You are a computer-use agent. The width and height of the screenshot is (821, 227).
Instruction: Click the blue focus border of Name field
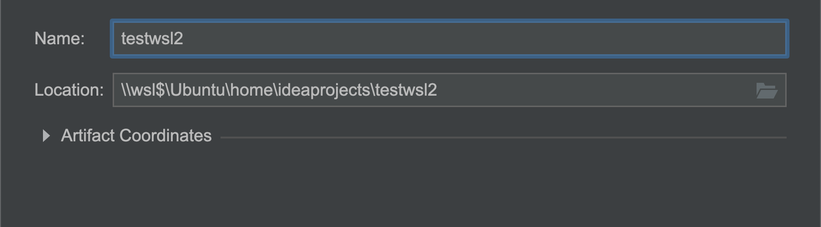coord(449,21)
